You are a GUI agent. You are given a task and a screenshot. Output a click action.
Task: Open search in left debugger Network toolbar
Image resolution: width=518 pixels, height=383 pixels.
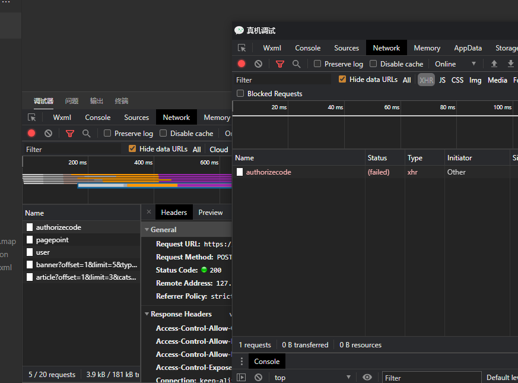(x=86, y=133)
